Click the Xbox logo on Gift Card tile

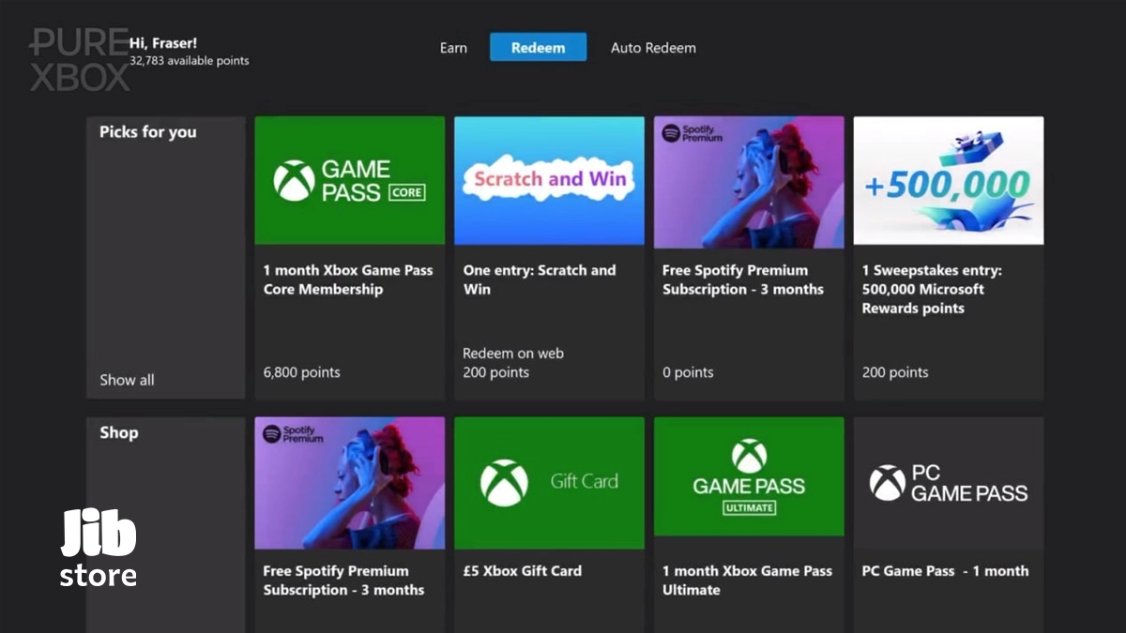click(504, 483)
